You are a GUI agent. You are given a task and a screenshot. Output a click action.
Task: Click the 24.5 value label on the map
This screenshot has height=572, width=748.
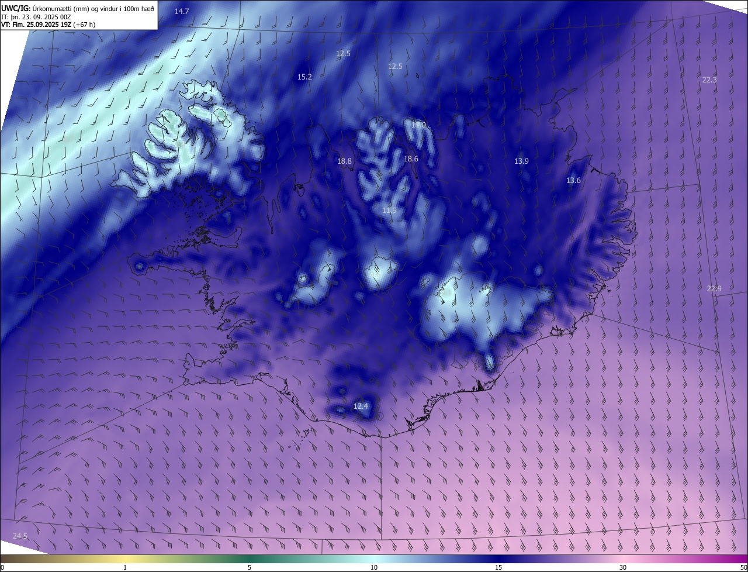coord(20,536)
